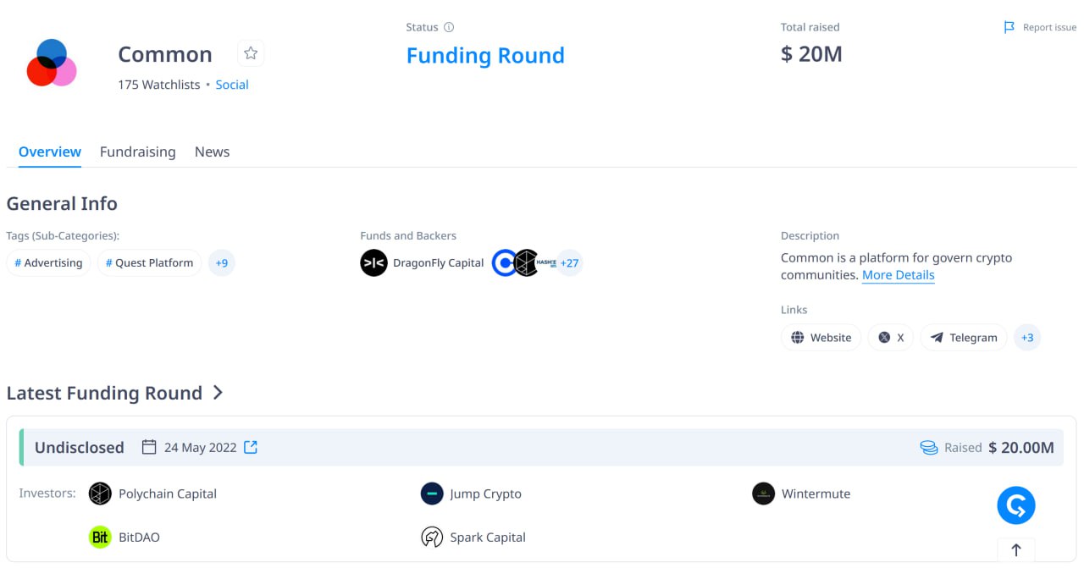Image resolution: width=1084 pixels, height=568 pixels.
Task: Expand the +27 more funds and backers
Action: [x=570, y=263]
